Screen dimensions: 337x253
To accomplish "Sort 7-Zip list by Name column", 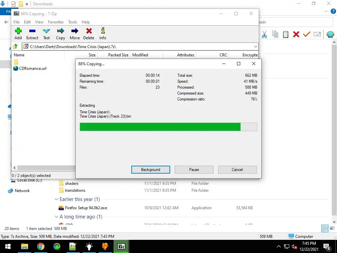I will pos(38,55).
